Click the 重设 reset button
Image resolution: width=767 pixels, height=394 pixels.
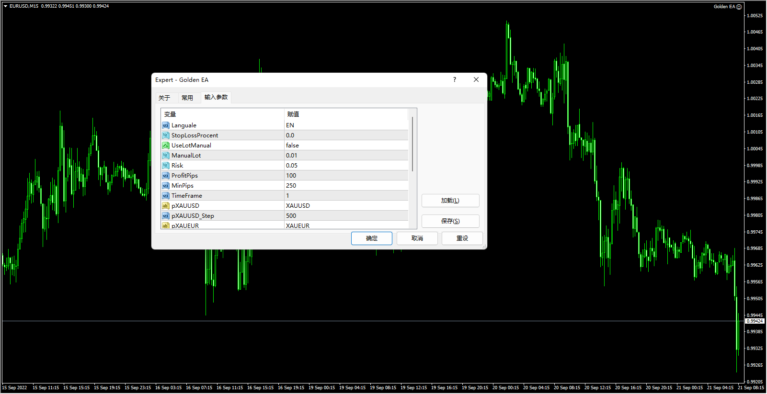[x=462, y=238]
